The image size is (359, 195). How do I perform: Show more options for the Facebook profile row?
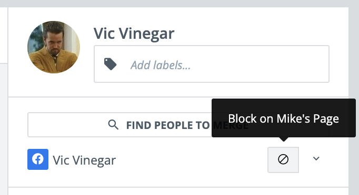point(316,158)
